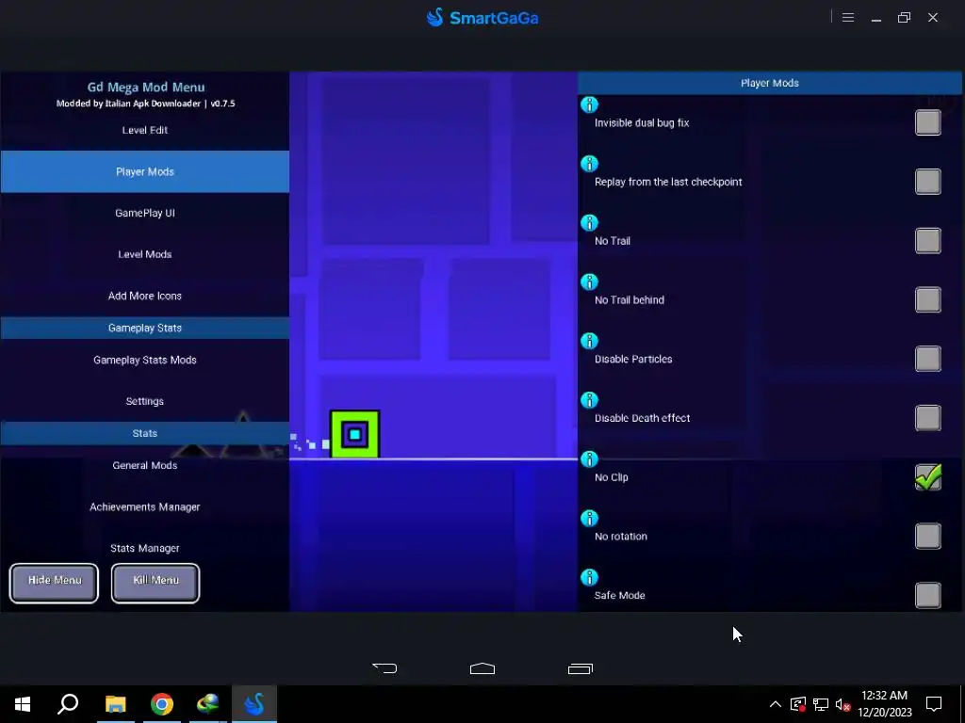Open SmartGaGa hamburger menu icon
The width and height of the screenshot is (965, 723).
847,18
